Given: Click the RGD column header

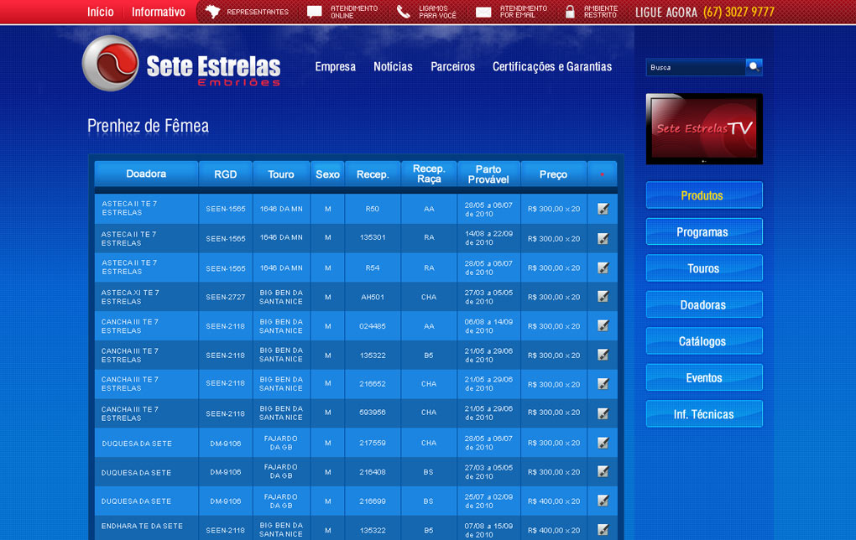Looking at the screenshot, I should pyautogui.click(x=226, y=174).
